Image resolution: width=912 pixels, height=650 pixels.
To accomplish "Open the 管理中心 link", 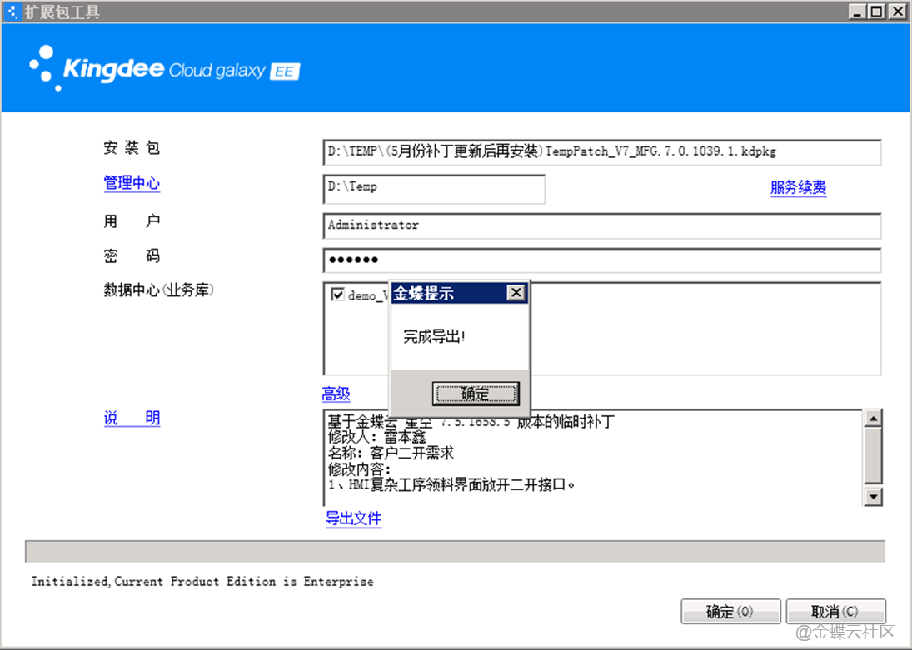I will [132, 183].
